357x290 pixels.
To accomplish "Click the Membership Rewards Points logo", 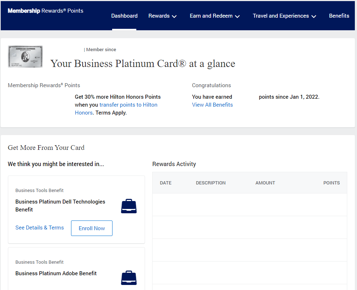I will (x=45, y=11).
